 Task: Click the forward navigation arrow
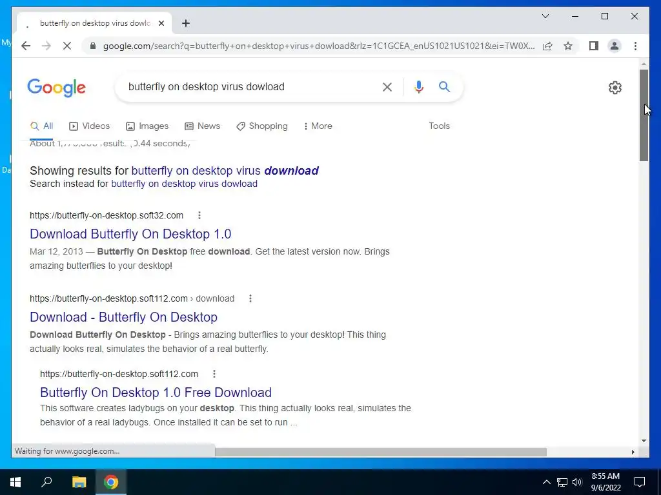coord(46,46)
